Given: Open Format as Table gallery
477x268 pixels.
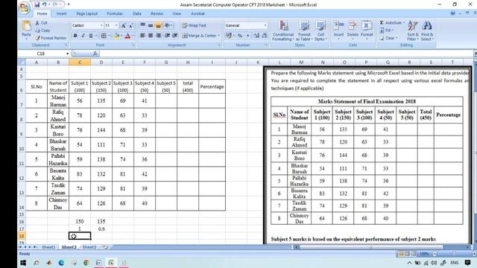Looking at the screenshot, I should [x=304, y=31].
